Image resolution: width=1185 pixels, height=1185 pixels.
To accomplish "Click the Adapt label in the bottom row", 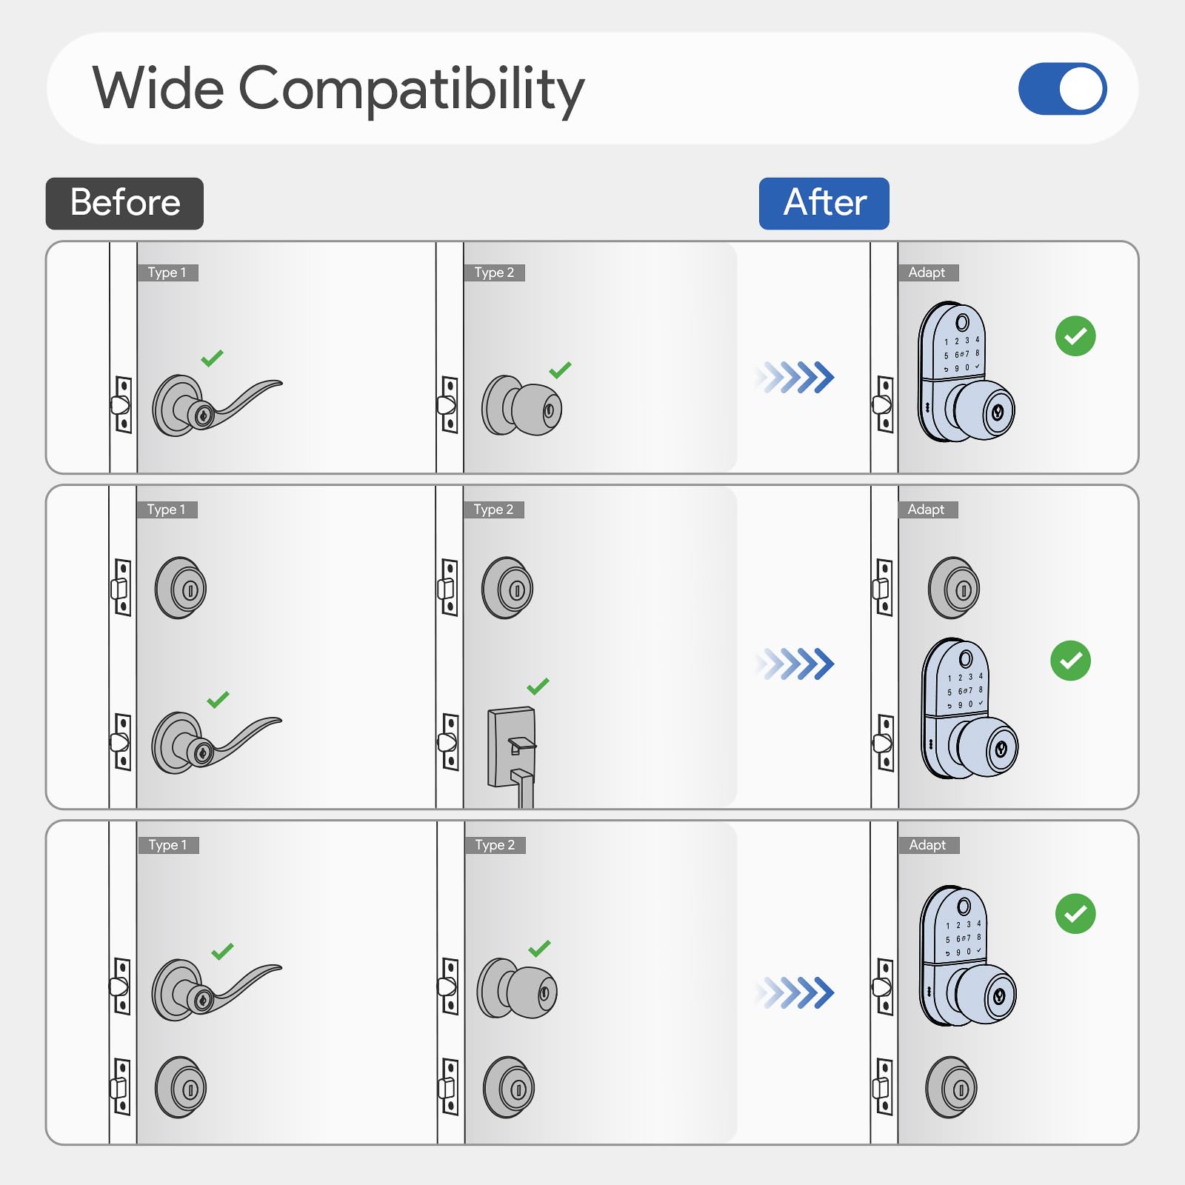I will coord(927,845).
